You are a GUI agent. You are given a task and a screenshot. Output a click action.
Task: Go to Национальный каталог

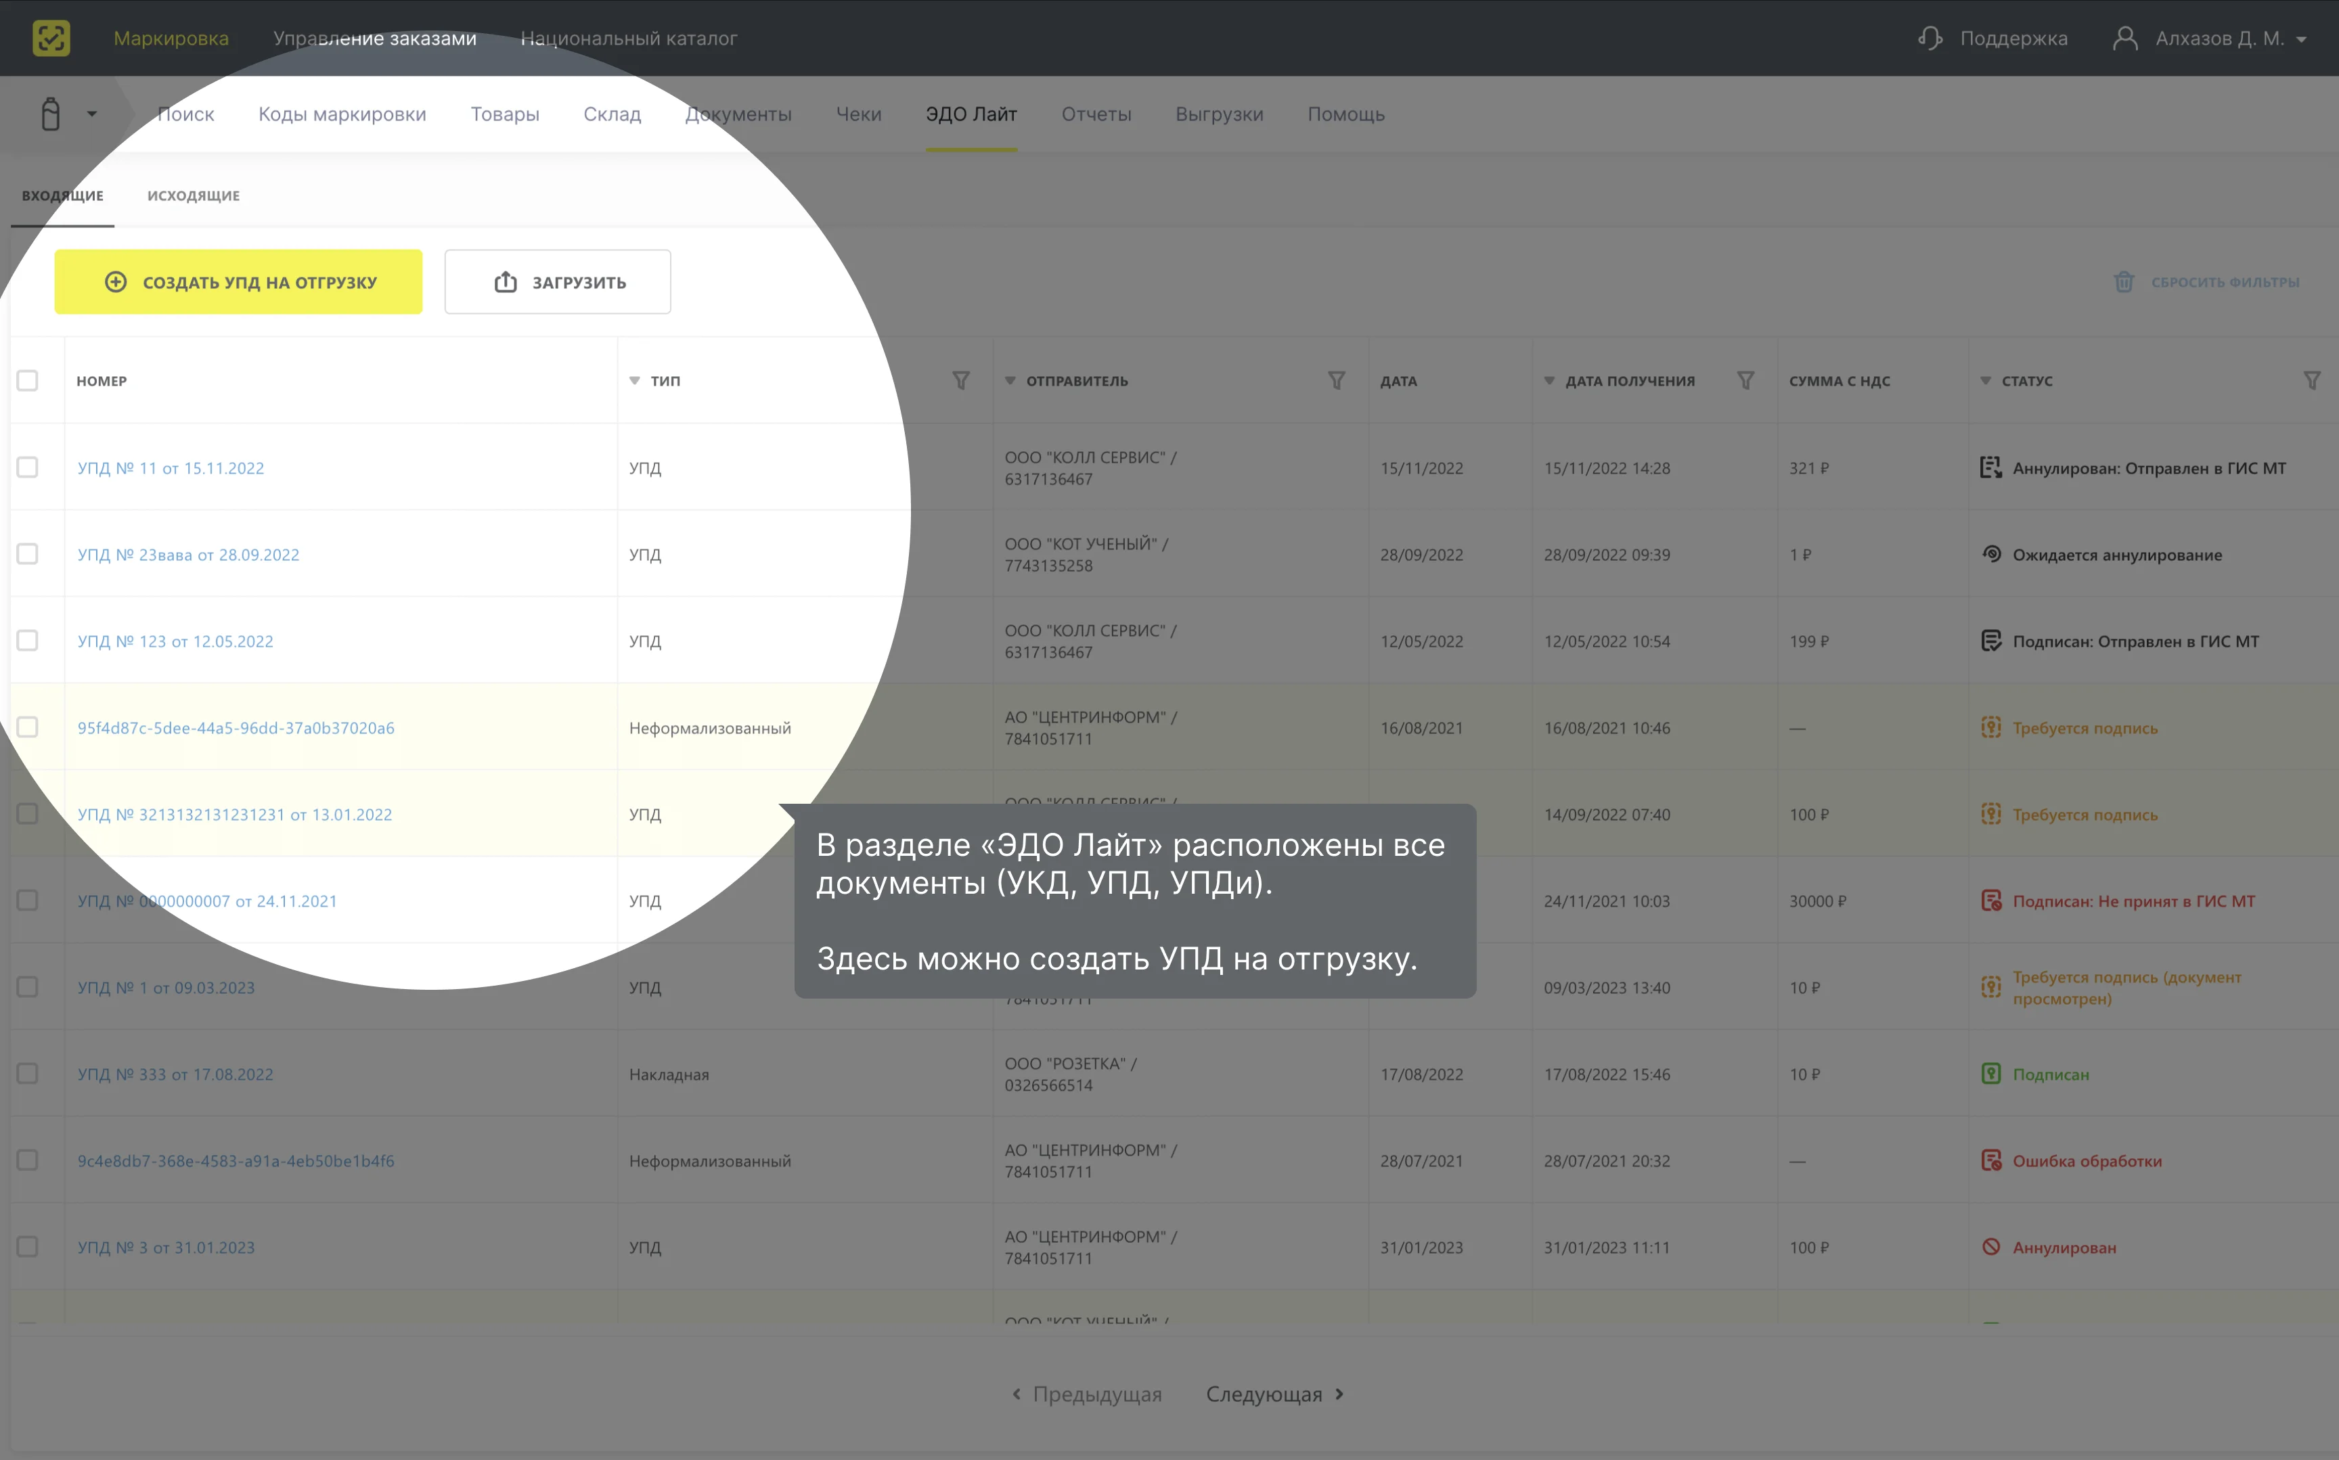click(x=629, y=38)
